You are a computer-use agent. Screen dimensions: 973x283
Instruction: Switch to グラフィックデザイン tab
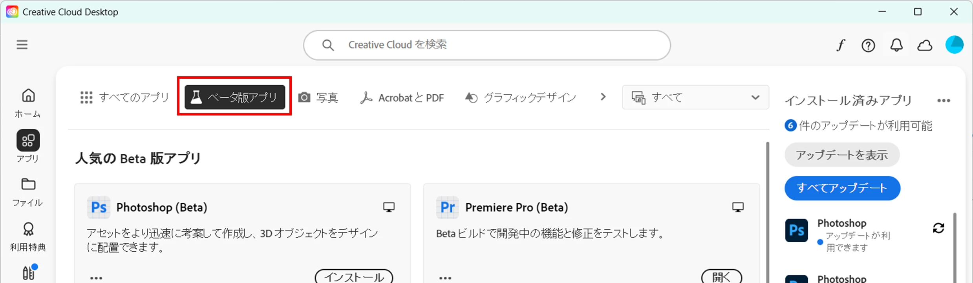click(x=521, y=97)
